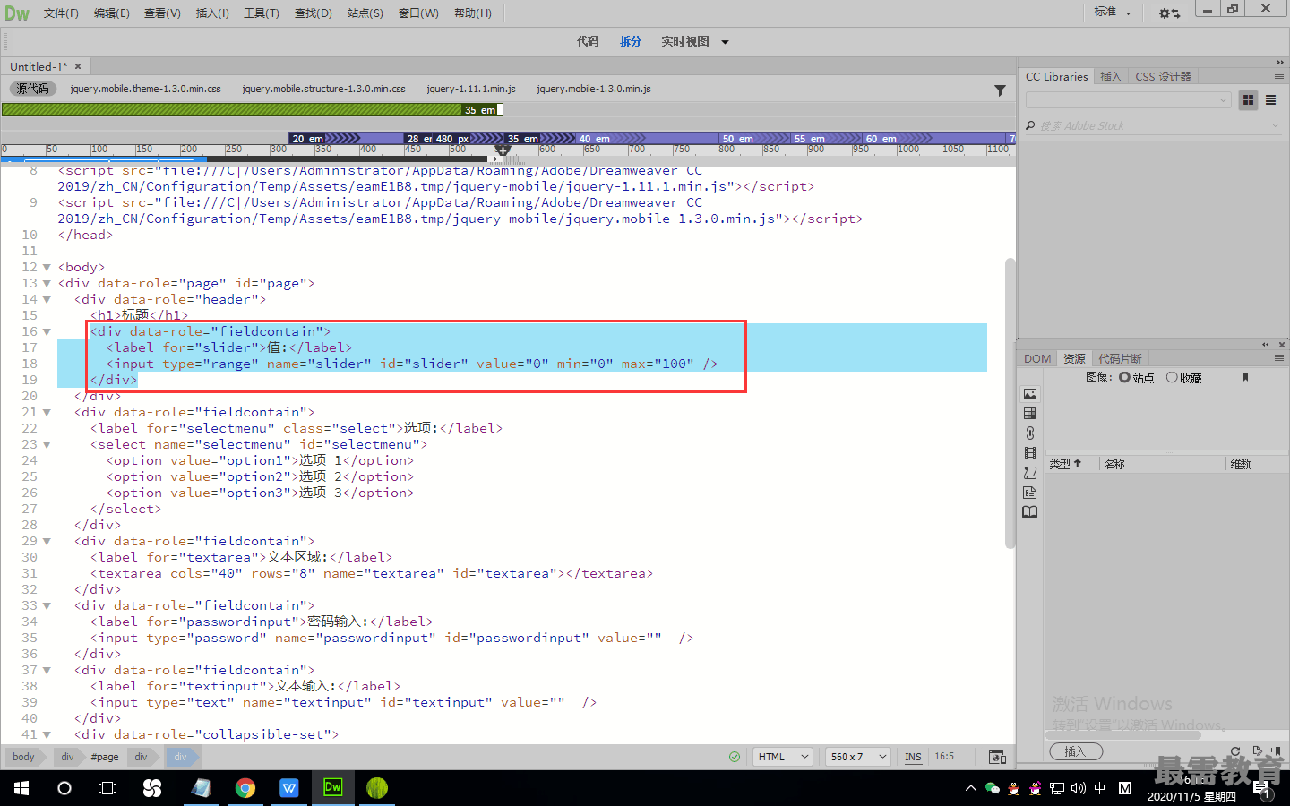The width and height of the screenshot is (1290, 806).
Task: Switch to the CSS 设计器 tab
Action: [x=1163, y=76]
